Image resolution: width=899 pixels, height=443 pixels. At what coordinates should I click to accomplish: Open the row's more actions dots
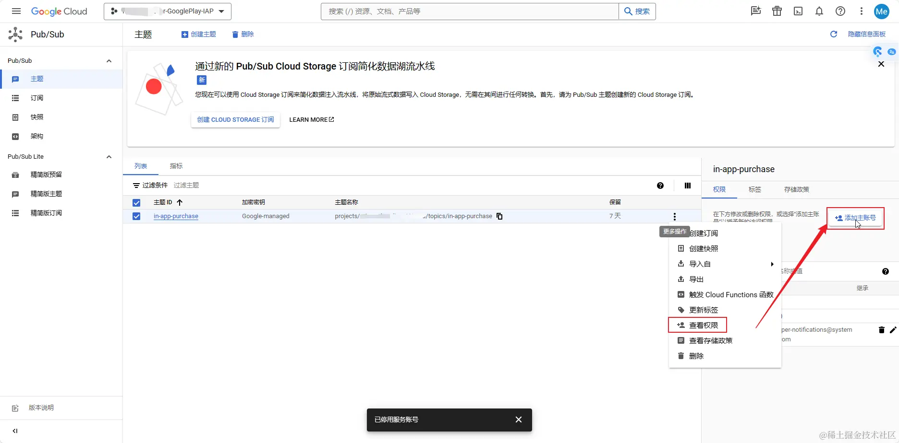coord(675,216)
